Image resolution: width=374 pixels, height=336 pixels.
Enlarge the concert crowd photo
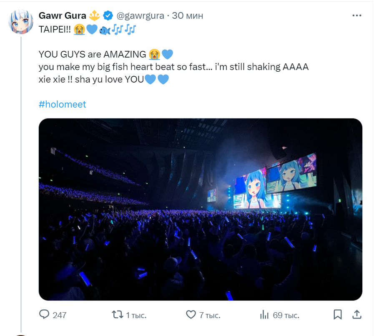pyautogui.click(x=200, y=209)
